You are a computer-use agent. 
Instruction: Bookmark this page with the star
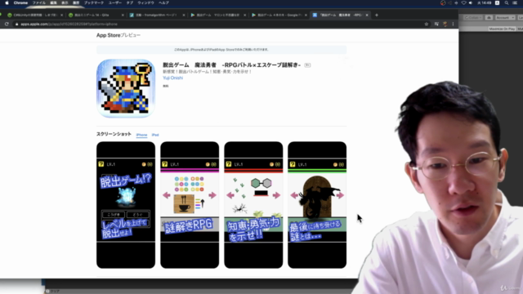tap(427, 24)
